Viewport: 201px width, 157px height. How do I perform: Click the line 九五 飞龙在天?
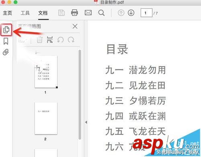[x=135, y=131]
